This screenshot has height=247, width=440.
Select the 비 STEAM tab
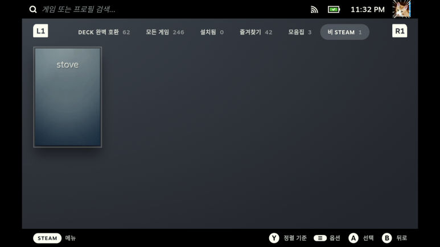pos(344,32)
